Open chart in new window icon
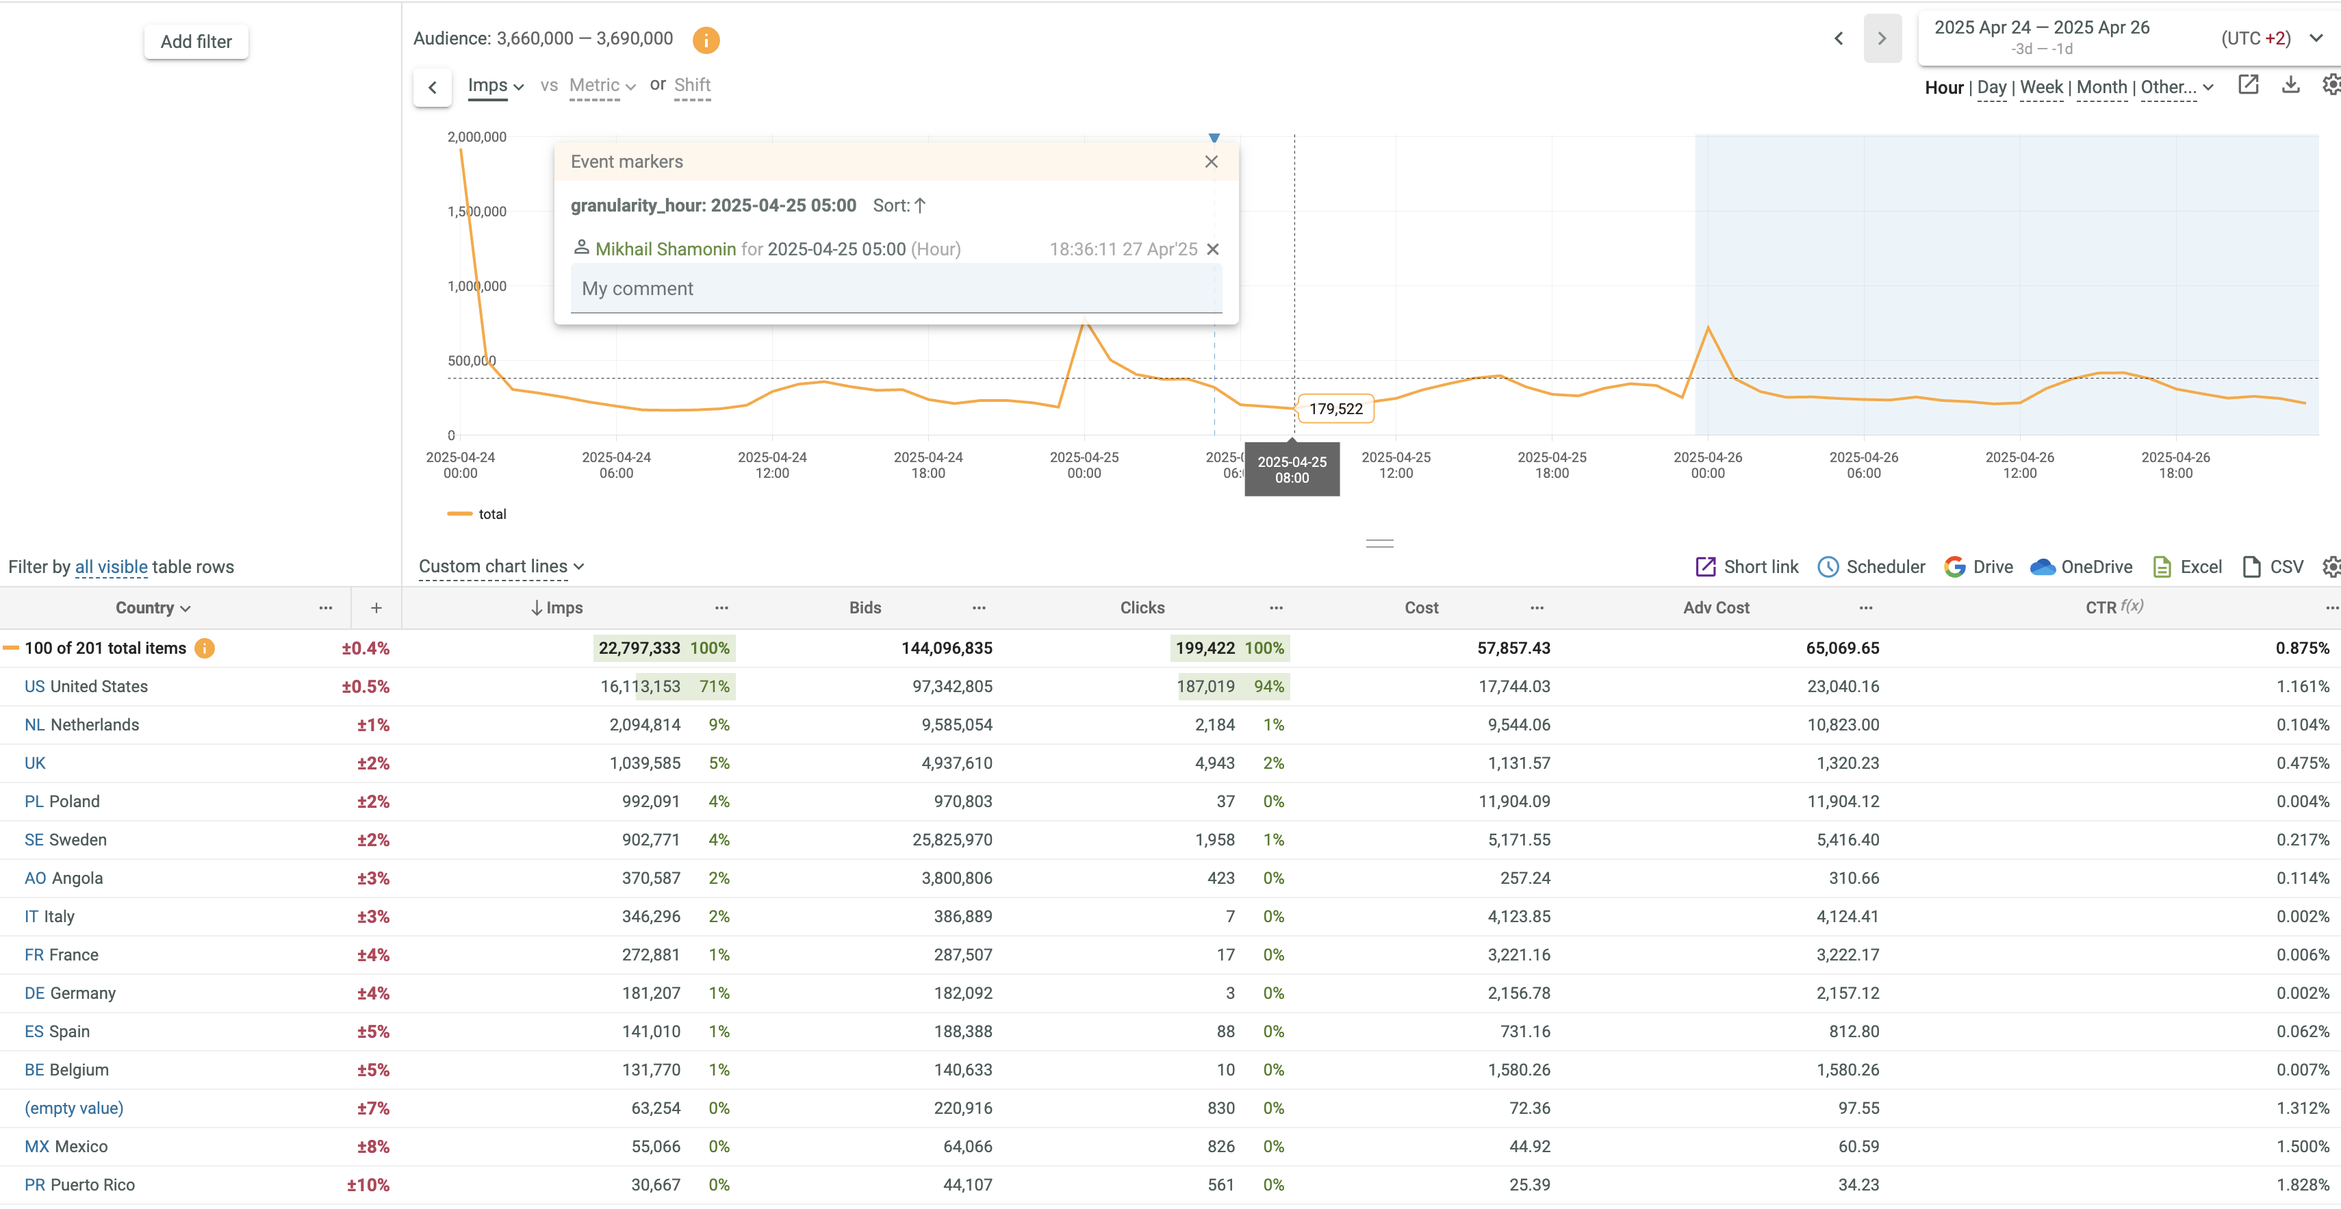The image size is (2341, 1209). [x=2247, y=86]
